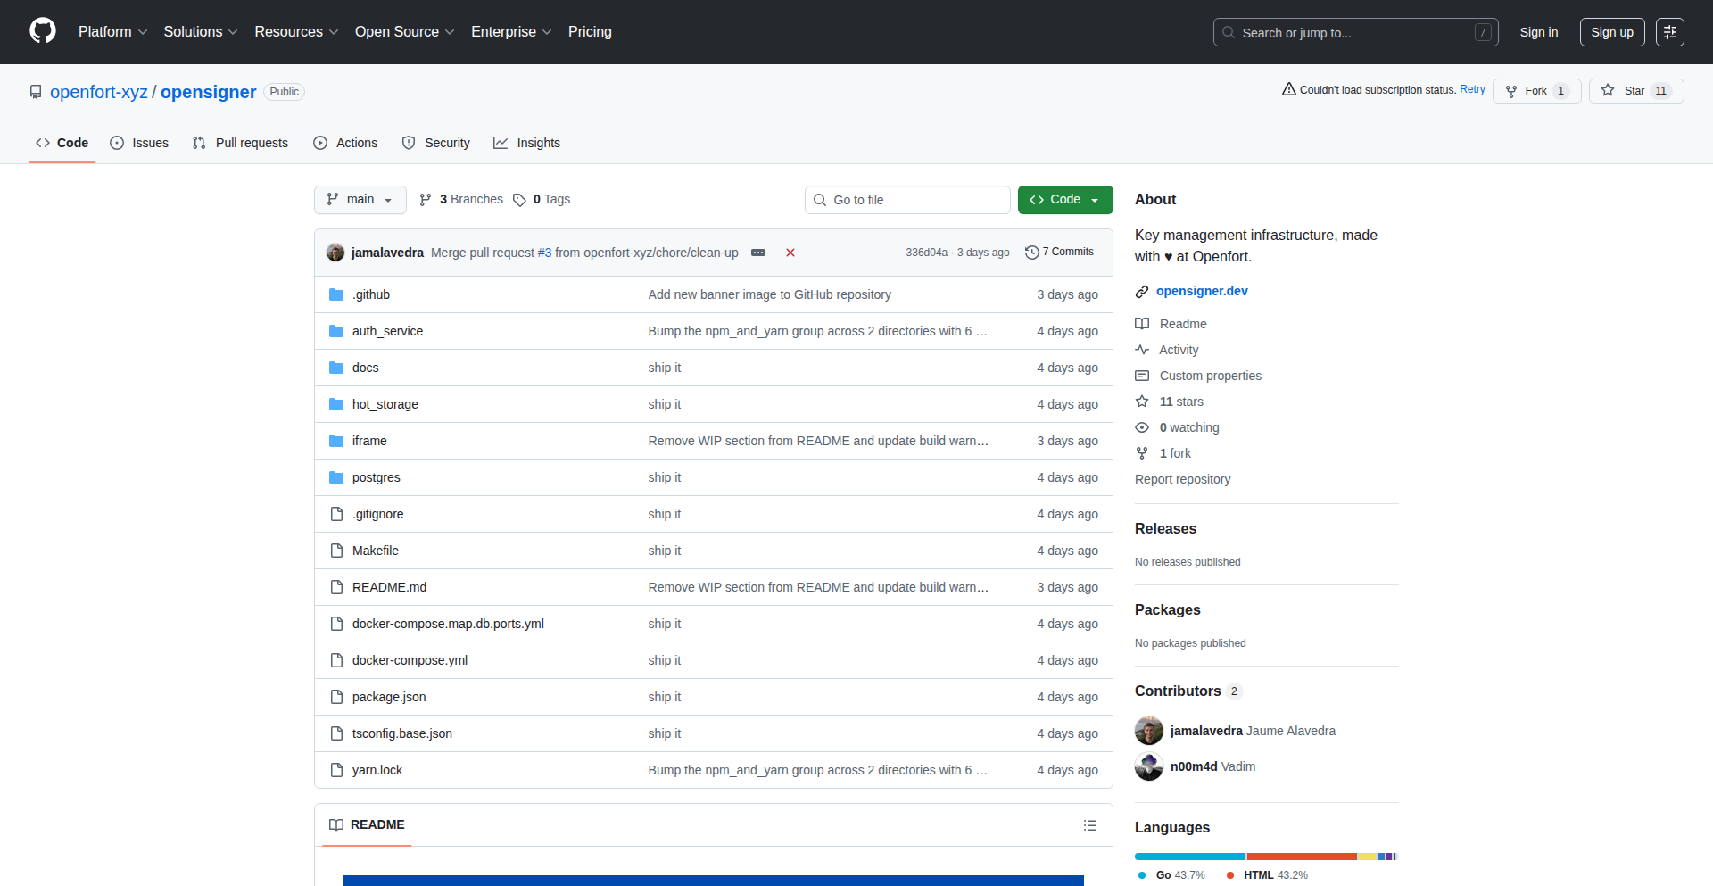Expand commit message ellipsis button
This screenshot has width=1713, height=886.
pyautogui.click(x=758, y=253)
